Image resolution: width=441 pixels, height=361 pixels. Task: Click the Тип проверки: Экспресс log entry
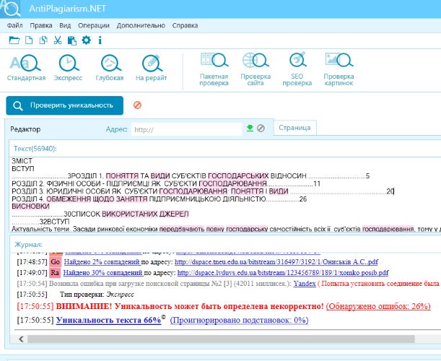tap(97, 295)
